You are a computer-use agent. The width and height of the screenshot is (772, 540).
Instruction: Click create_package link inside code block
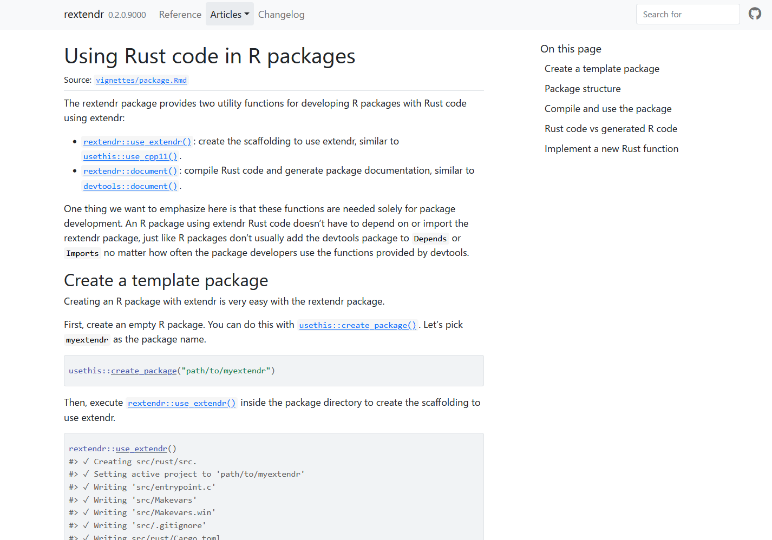tap(143, 371)
